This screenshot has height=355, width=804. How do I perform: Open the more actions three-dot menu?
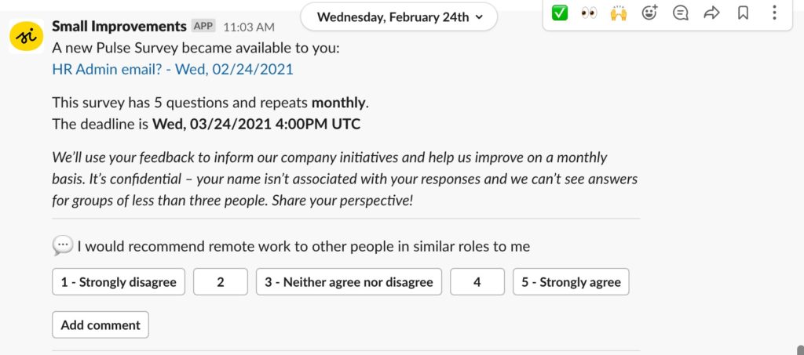click(774, 13)
